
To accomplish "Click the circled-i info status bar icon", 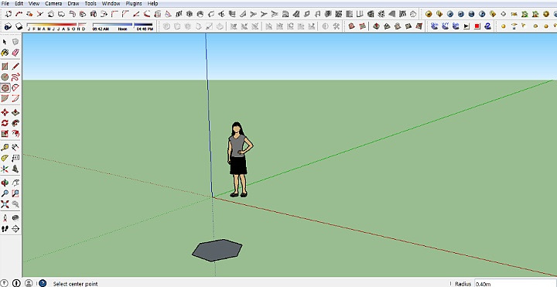I will 16,283.
